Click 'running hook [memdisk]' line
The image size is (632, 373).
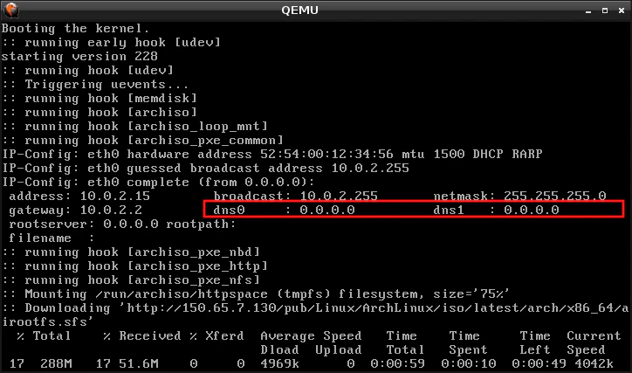point(100,99)
